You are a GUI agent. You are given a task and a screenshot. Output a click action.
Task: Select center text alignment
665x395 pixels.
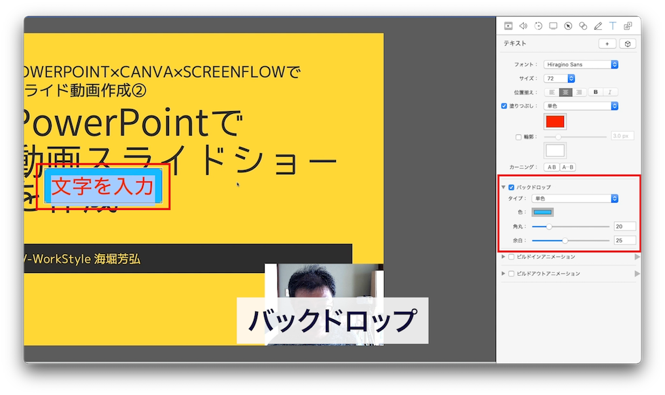tap(566, 92)
